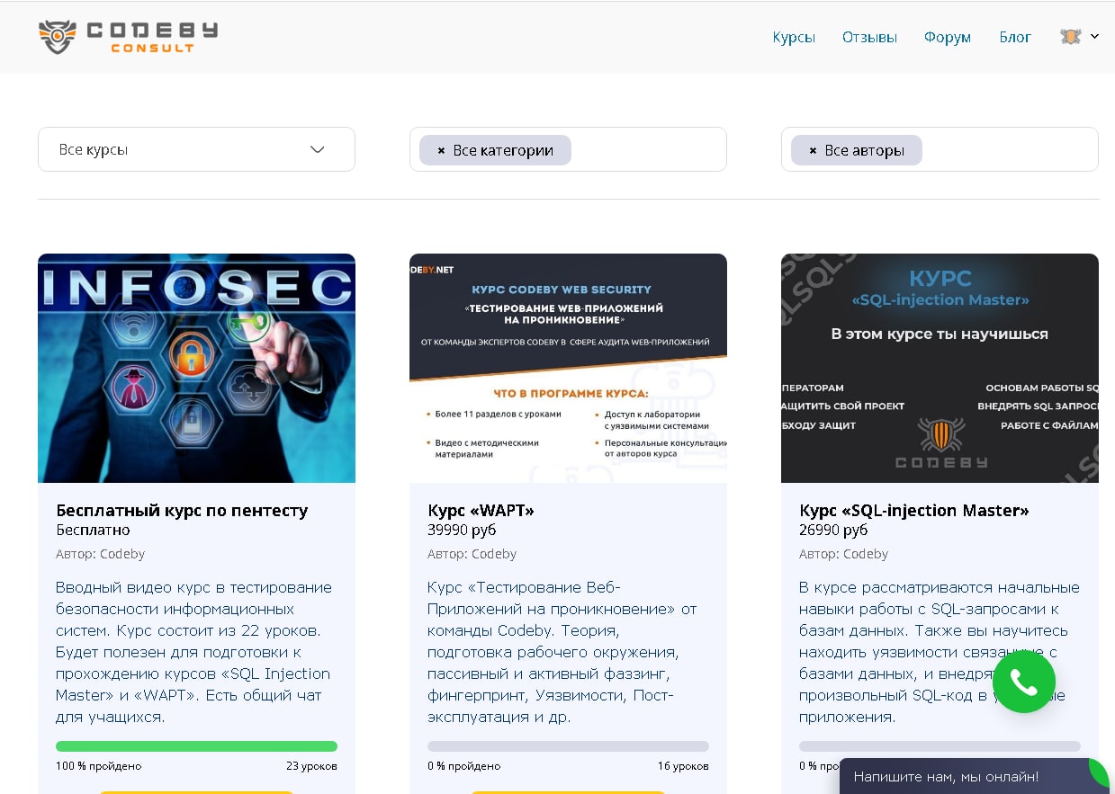Open the INFOSEC course thumbnail
Image resolution: width=1115 pixels, height=794 pixels.
coord(196,368)
